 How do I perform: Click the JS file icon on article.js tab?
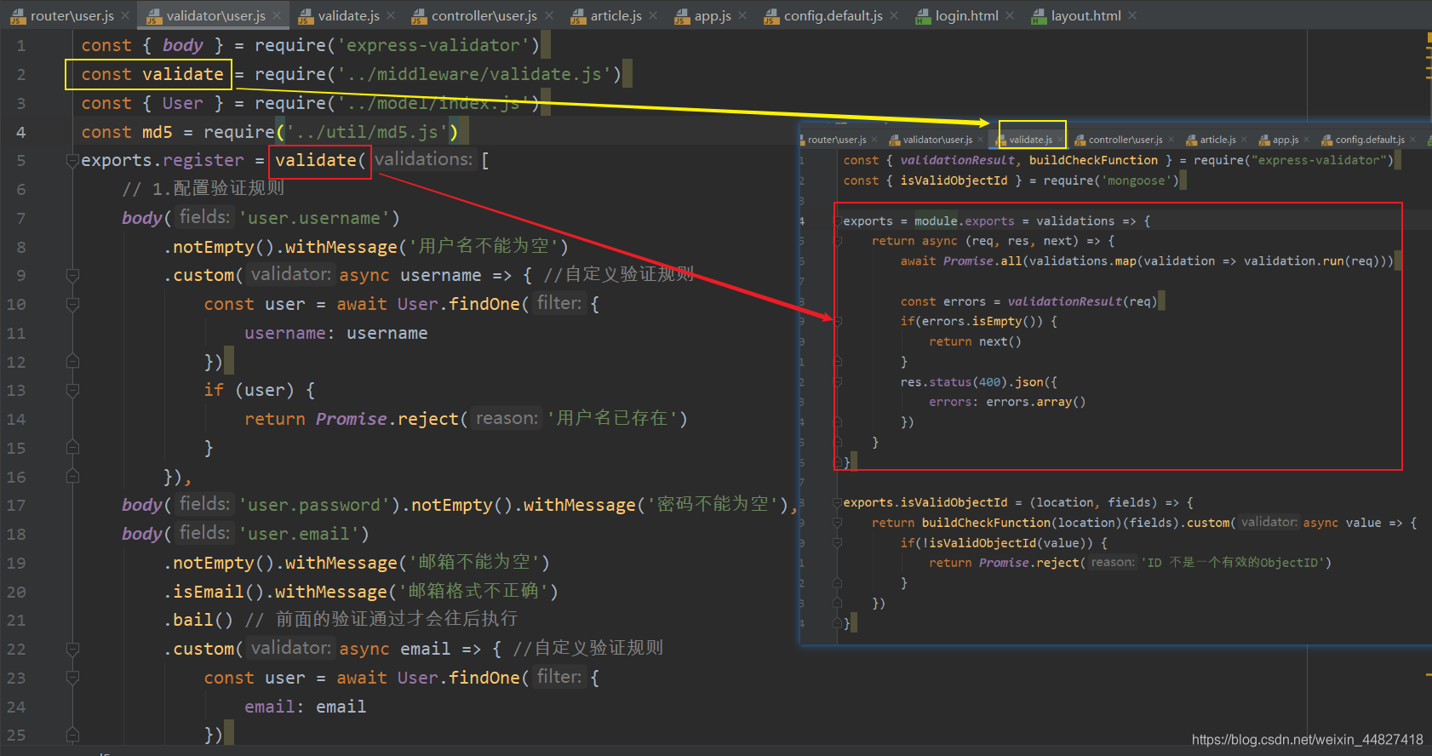578,16
